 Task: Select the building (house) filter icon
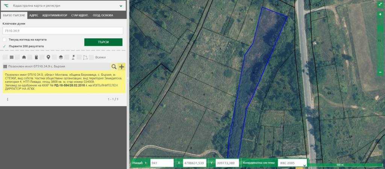point(24,57)
